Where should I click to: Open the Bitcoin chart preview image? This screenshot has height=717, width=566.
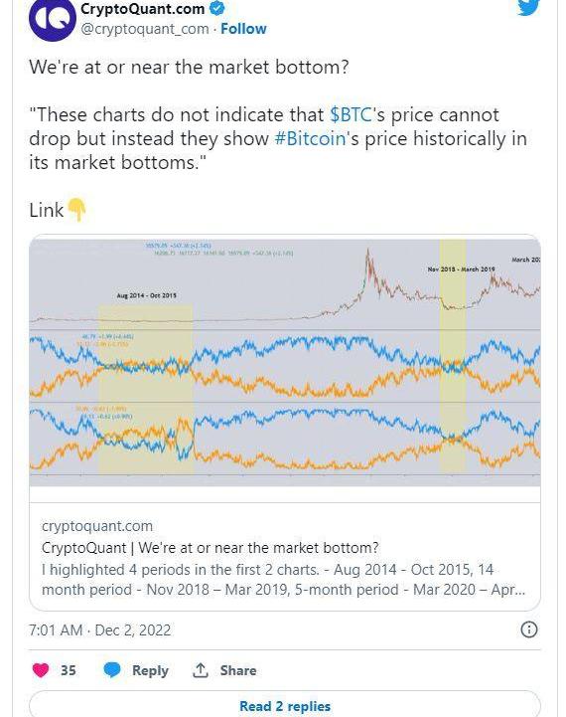(285, 361)
